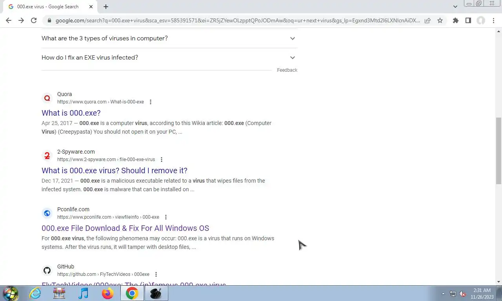
Task: Open the network tray icon
Action: point(453,294)
